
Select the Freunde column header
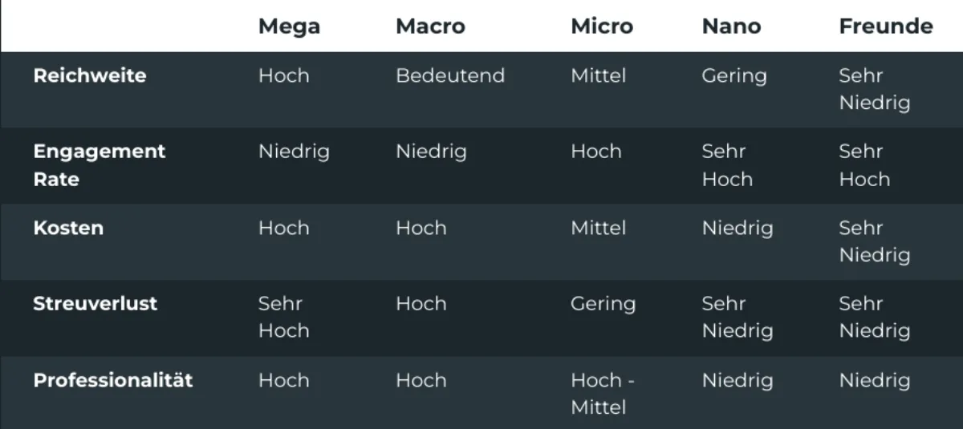(x=885, y=26)
